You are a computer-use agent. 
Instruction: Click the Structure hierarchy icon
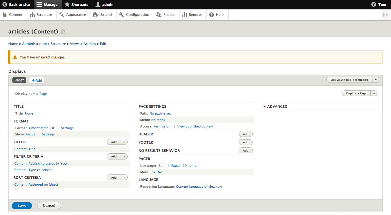click(32, 15)
